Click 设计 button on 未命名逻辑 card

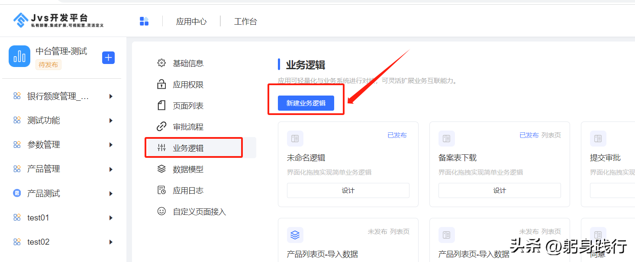pos(348,190)
